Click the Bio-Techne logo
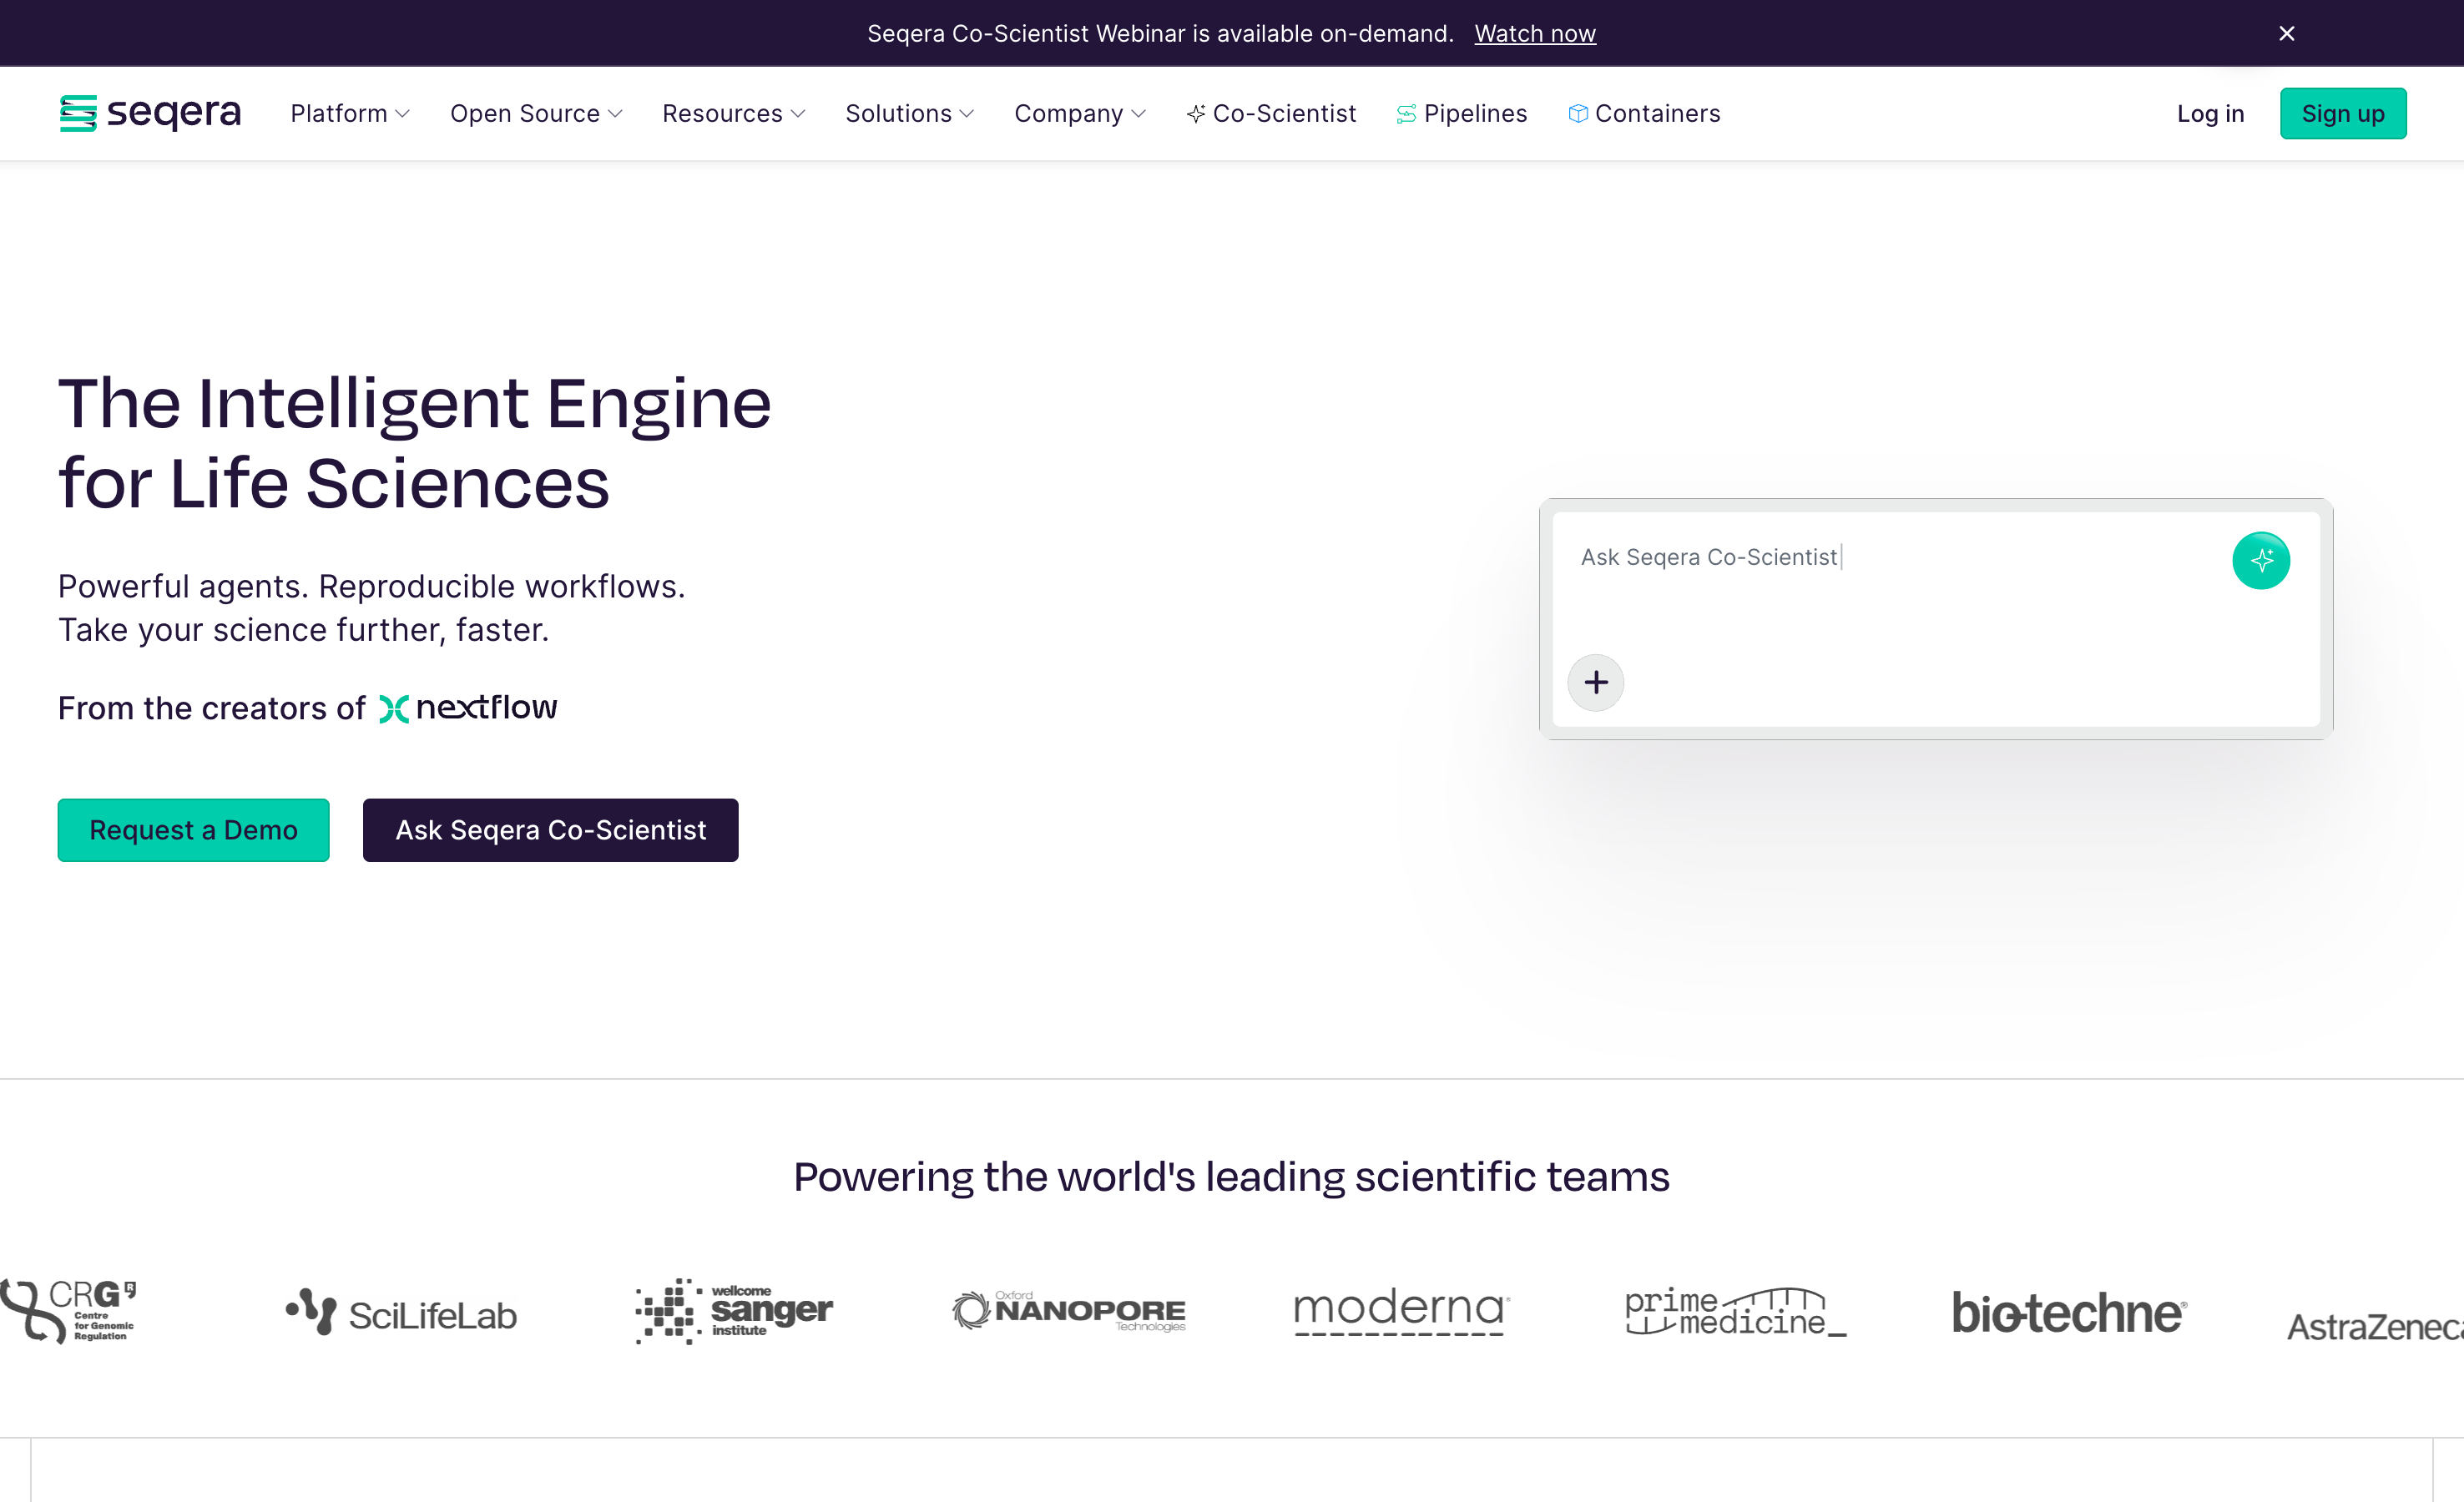 tap(2069, 1312)
